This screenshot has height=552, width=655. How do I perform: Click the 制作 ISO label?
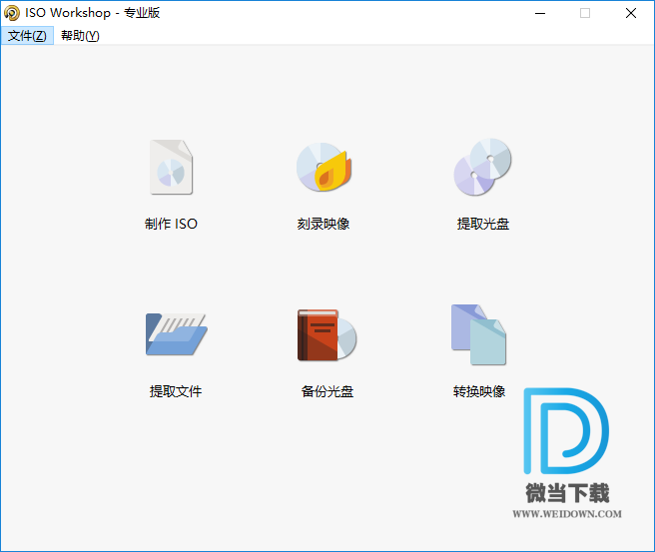pyautogui.click(x=171, y=224)
